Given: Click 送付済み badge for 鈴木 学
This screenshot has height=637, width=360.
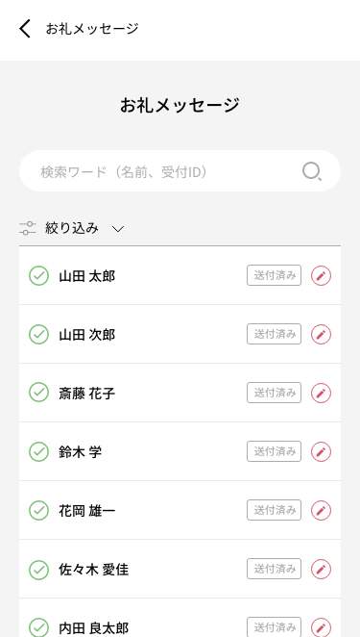Looking at the screenshot, I should click(274, 451).
